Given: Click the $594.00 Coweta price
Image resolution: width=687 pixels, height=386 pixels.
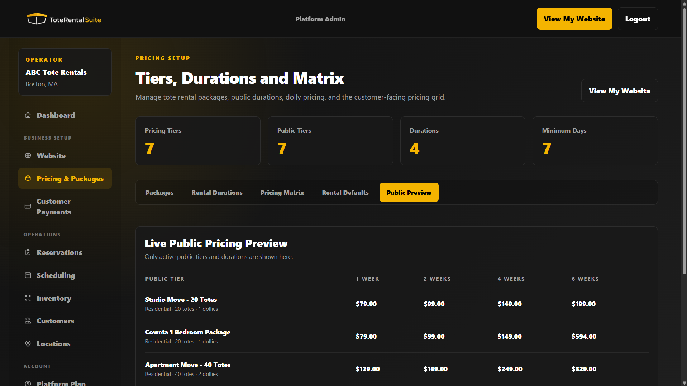Looking at the screenshot, I should 584,336.
